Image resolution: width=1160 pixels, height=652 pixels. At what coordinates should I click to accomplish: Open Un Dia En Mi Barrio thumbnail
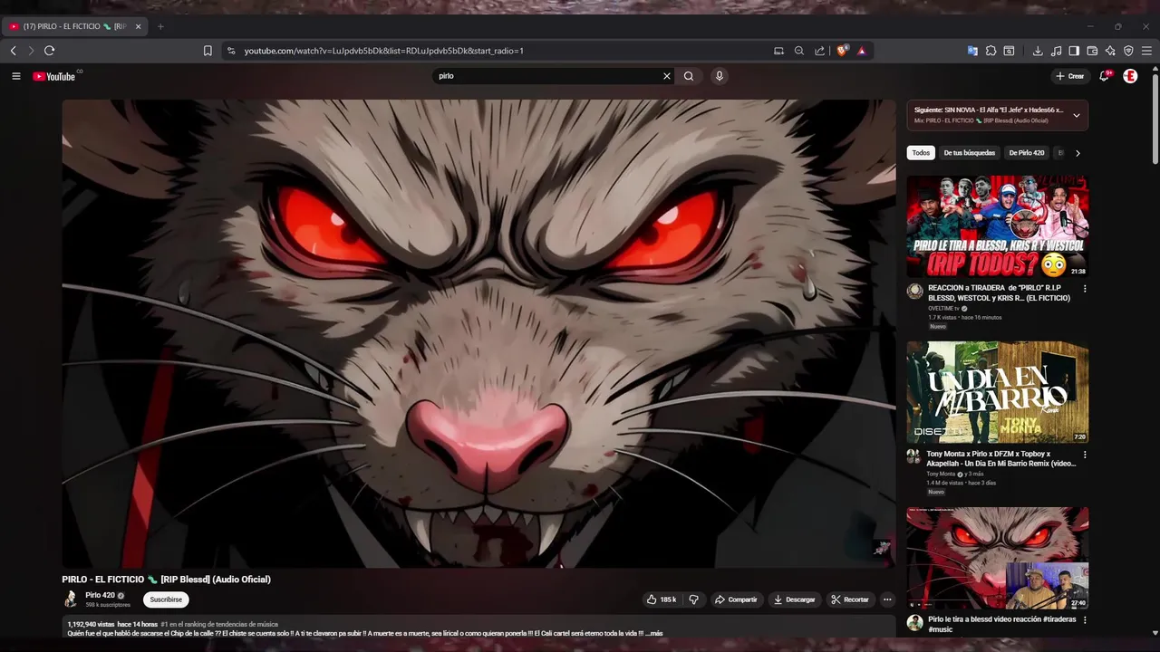(x=998, y=392)
